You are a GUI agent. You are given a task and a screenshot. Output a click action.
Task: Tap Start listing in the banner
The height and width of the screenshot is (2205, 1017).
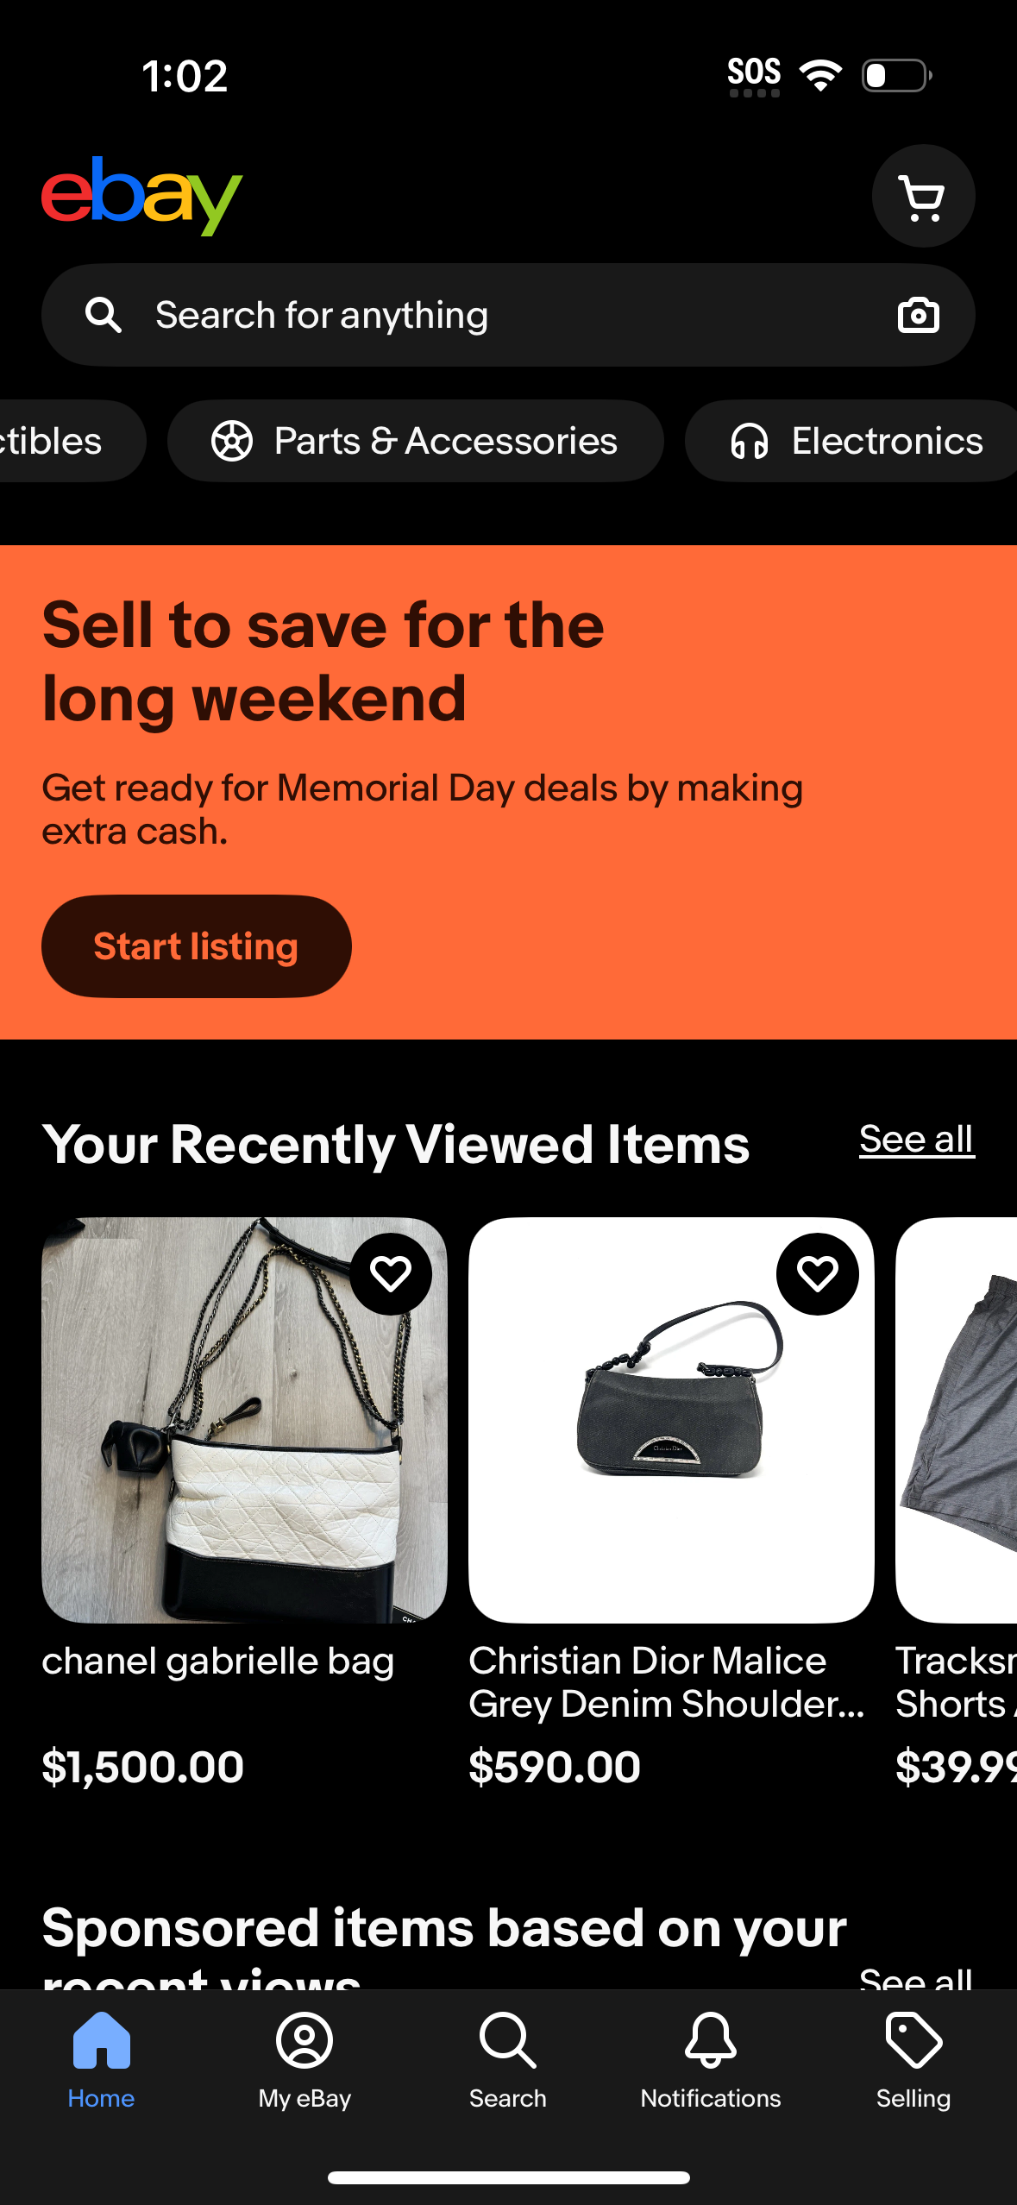[196, 945]
